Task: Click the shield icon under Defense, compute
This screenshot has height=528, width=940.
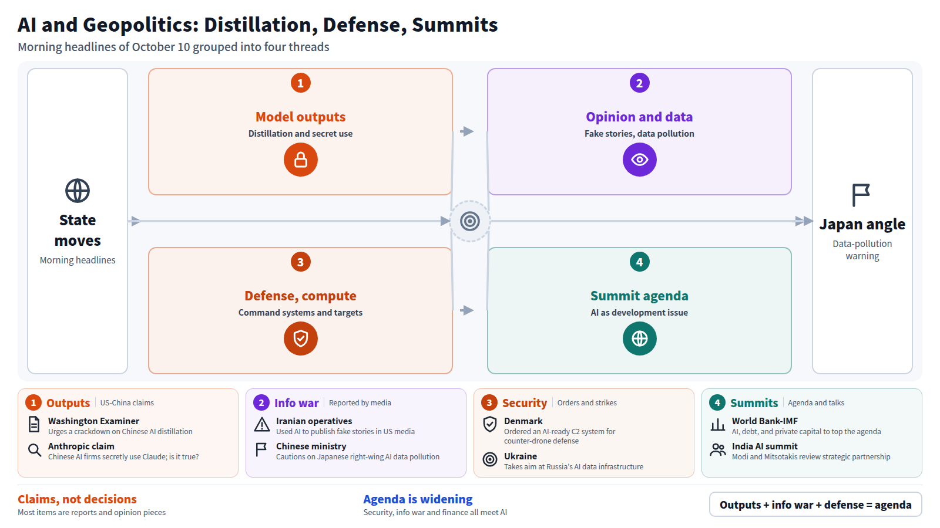Action: click(301, 339)
